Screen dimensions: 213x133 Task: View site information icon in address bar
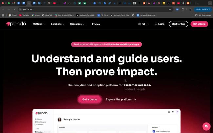coord(20,9)
